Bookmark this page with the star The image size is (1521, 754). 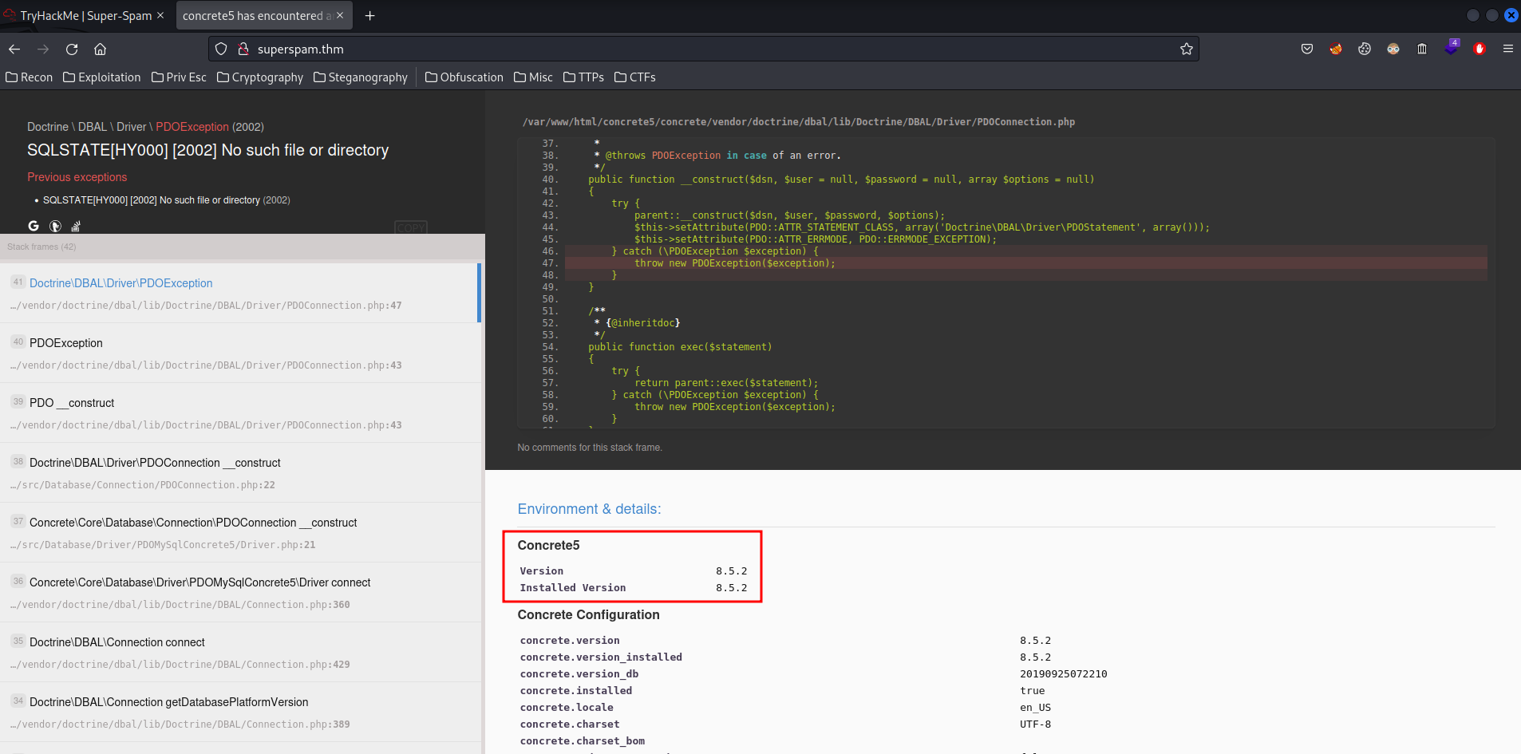(x=1187, y=49)
